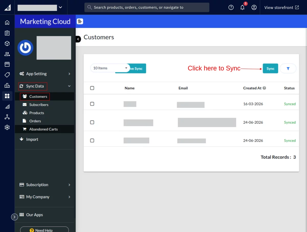Viewport: 307px width, 232px height.
Task: Open the Settings gear icon in left rail
Action: 7,127
